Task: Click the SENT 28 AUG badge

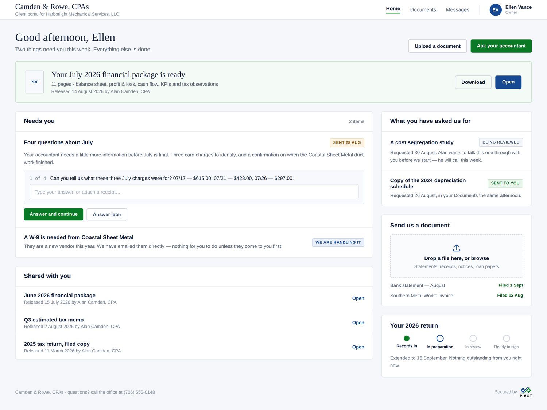Action: pos(347,142)
